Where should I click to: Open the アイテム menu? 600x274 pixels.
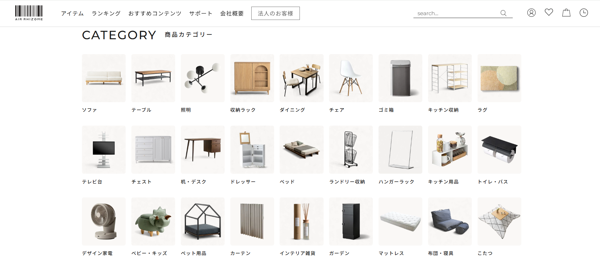click(x=72, y=13)
